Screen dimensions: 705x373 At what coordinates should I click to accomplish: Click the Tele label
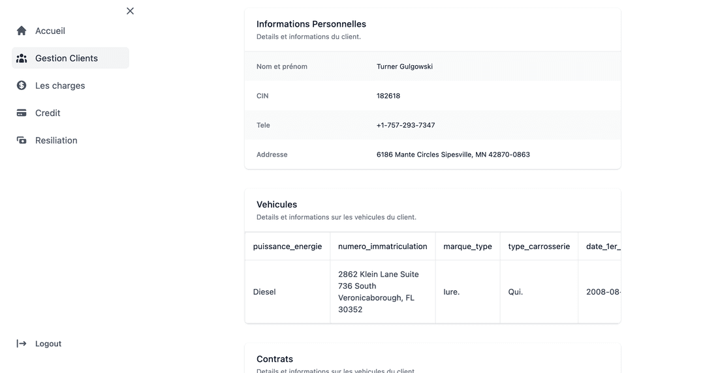[x=263, y=125]
